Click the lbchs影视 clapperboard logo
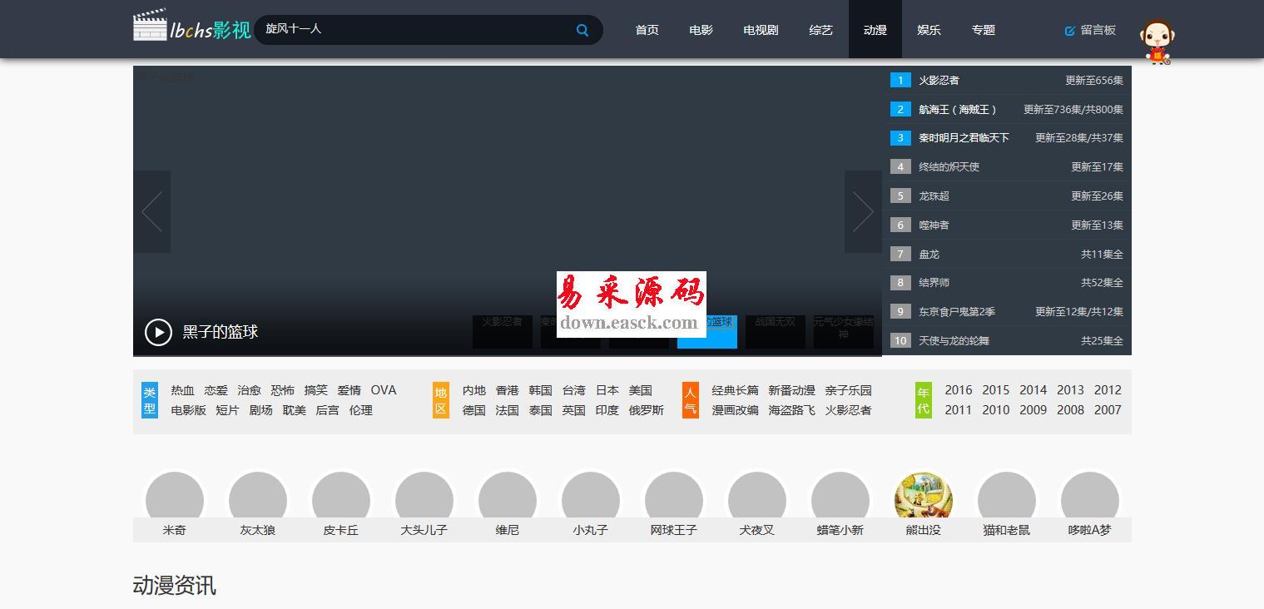Image resolution: width=1264 pixels, height=609 pixels. [191, 27]
